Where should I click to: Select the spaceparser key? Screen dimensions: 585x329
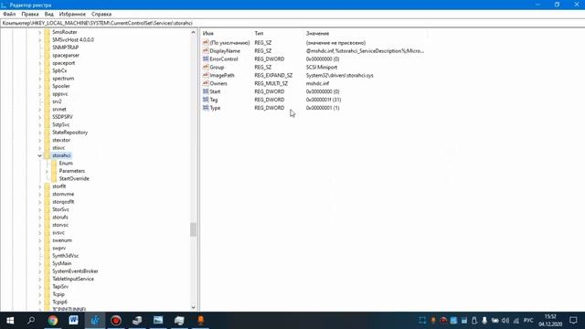click(x=66, y=55)
